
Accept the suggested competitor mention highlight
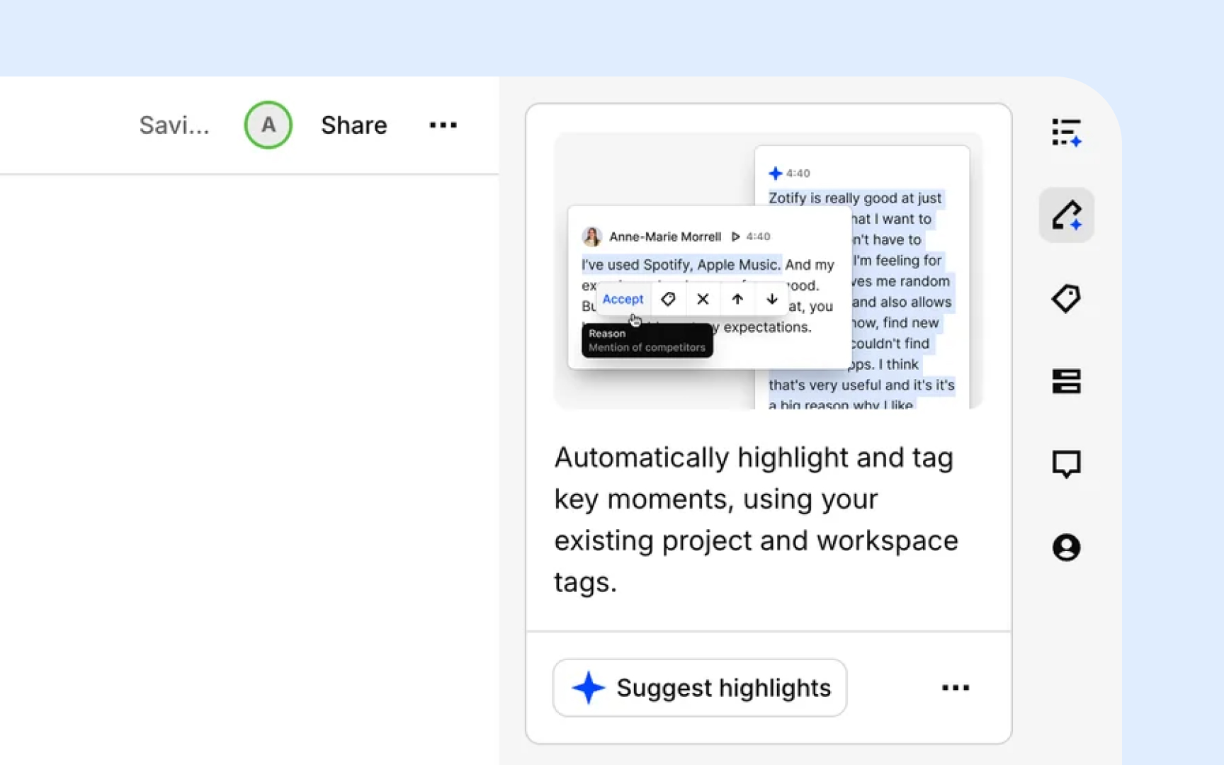point(623,299)
